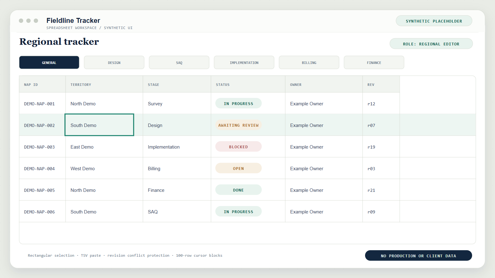The width and height of the screenshot is (495, 278).
Task: Click the Owner column header
Action: (324, 84)
